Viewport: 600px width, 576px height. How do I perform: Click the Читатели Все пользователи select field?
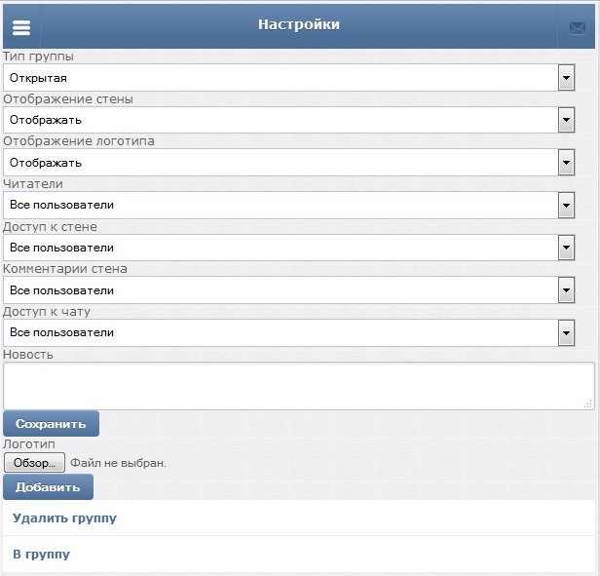pyautogui.click(x=289, y=206)
